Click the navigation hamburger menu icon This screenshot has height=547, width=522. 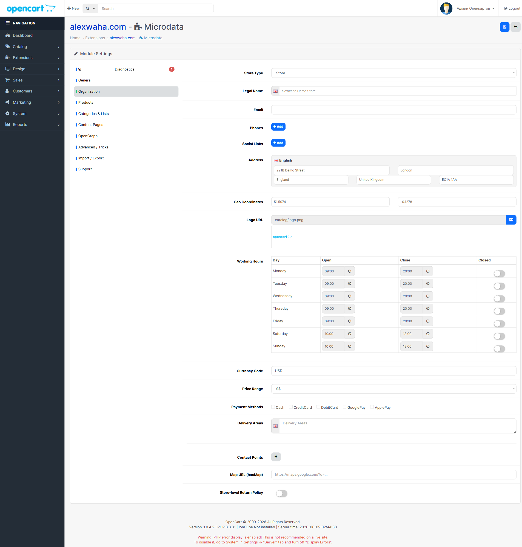point(7,23)
